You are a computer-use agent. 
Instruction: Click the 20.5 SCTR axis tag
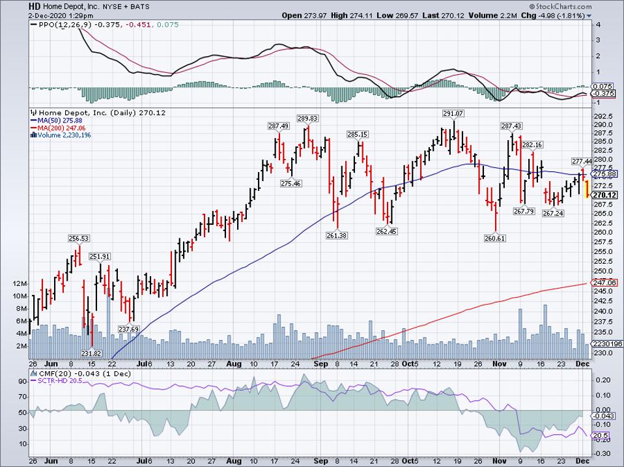(600, 436)
